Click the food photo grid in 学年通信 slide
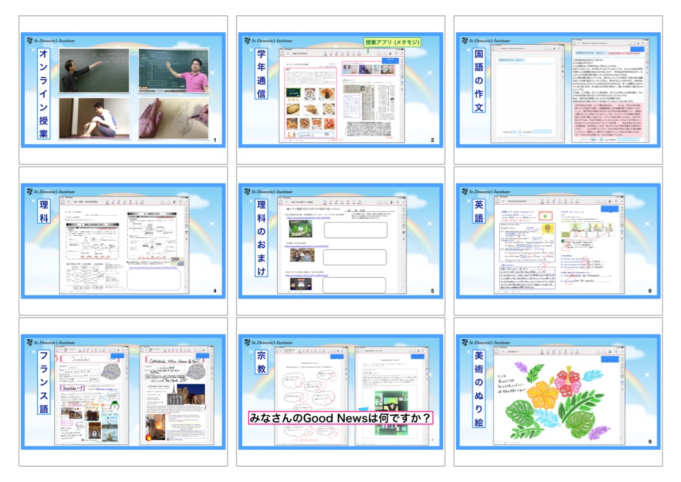This screenshot has height=482, width=681. point(310,109)
